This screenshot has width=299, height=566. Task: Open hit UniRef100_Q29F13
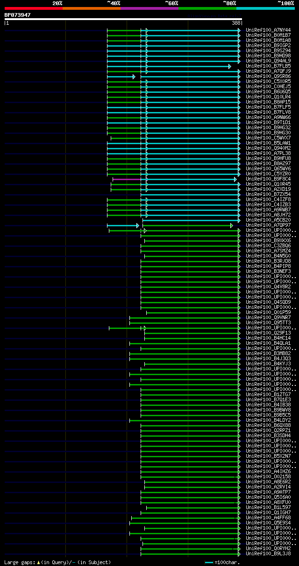click(268, 333)
